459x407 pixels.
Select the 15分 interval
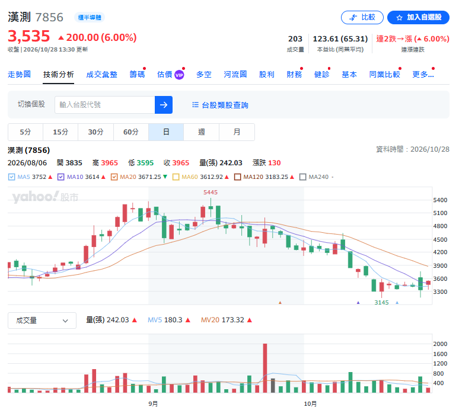click(x=60, y=132)
